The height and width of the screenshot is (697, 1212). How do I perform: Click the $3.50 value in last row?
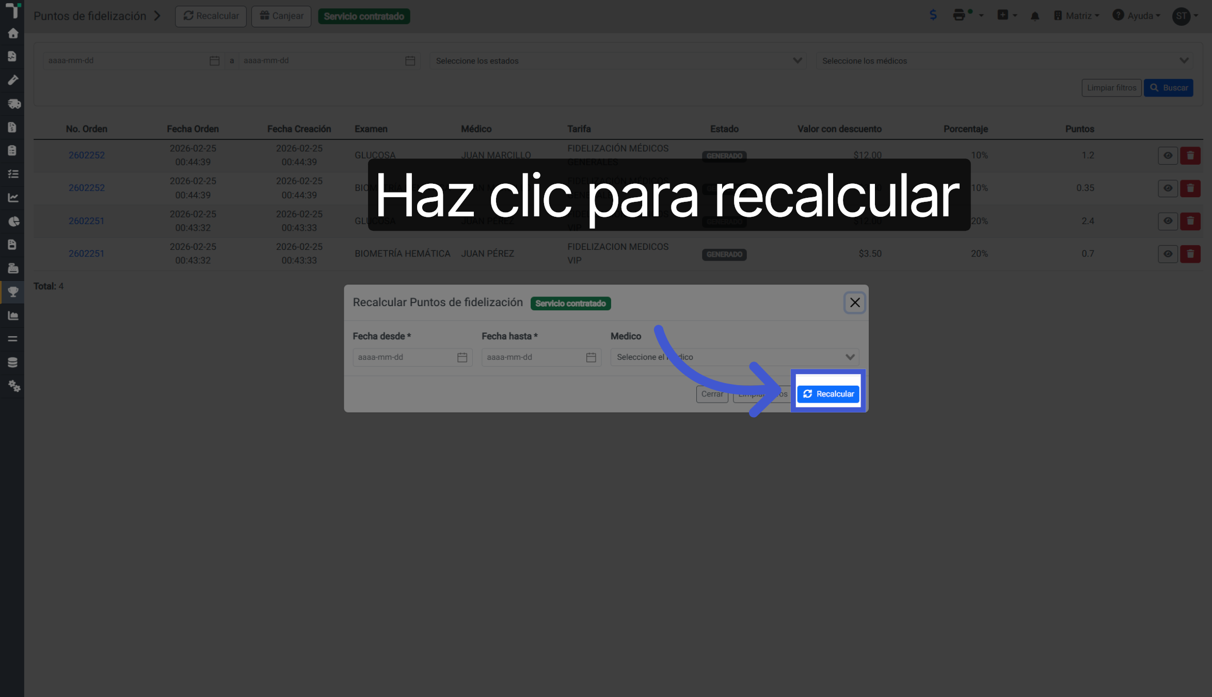[870, 254]
